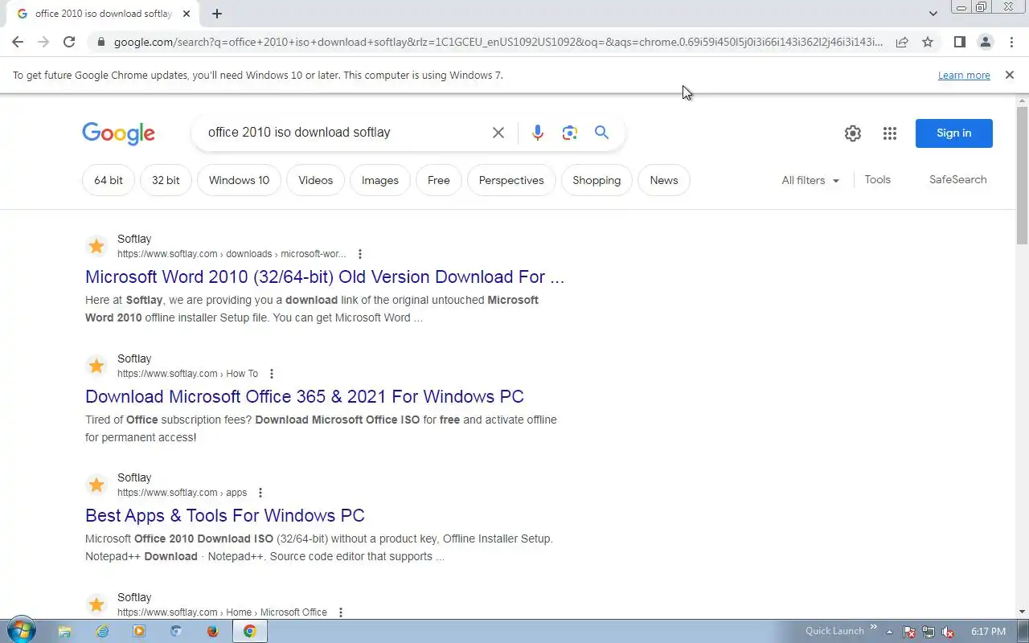The height and width of the screenshot is (643, 1029).
Task: Select the 32 bit filter chip
Action: pos(166,180)
